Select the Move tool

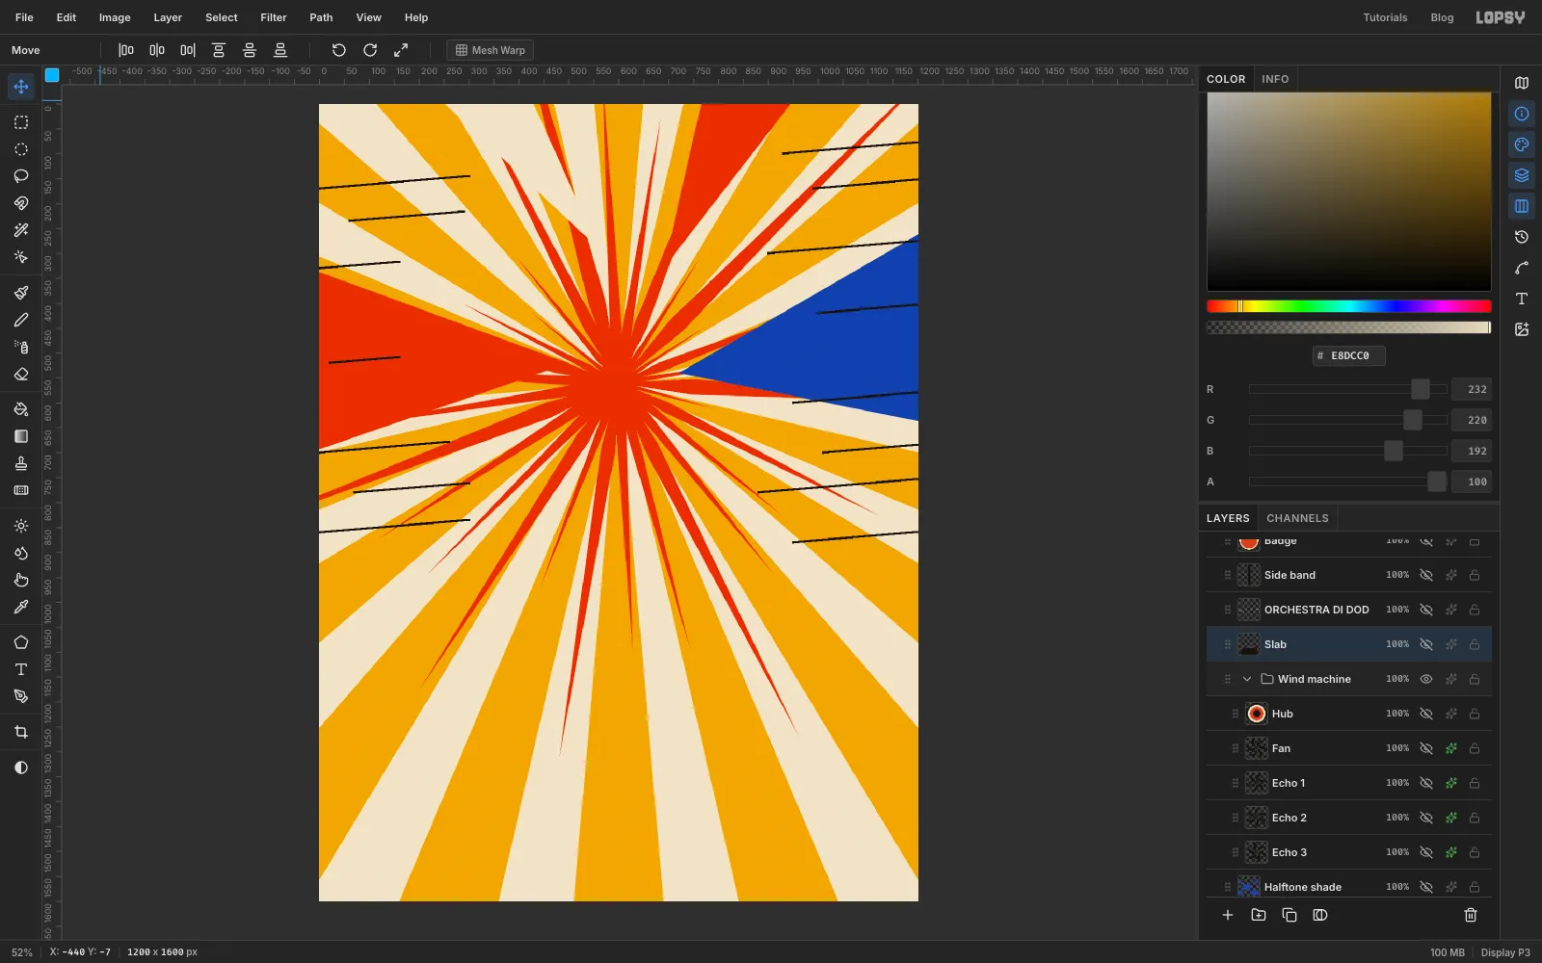[x=21, y=87]
